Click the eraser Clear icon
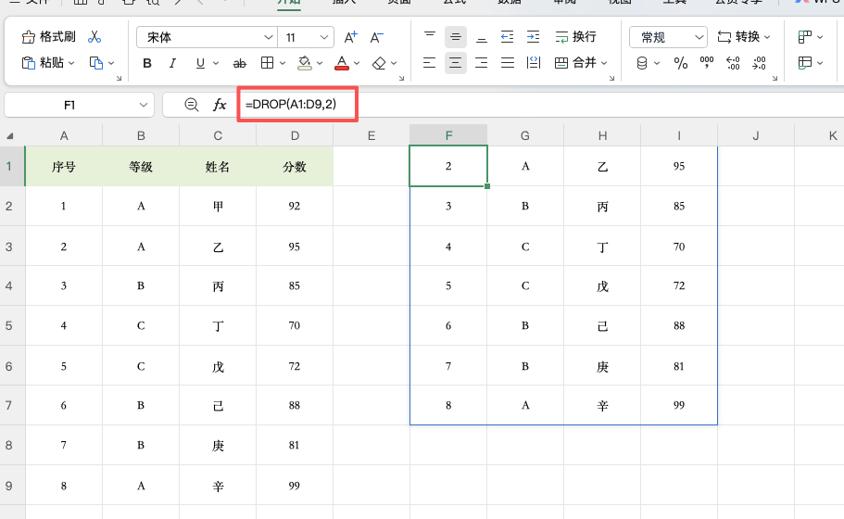This screenshot has height=519, width=844. [x=379, y=63]
